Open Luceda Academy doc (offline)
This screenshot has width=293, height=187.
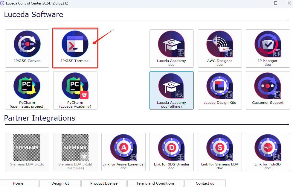click(x=171, y=90)
